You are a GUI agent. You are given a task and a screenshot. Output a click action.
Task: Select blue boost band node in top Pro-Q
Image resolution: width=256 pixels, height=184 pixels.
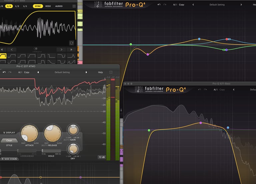[x=199, y=39]
